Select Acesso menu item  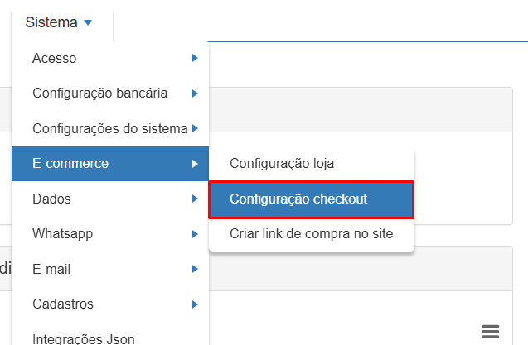(x=55, y=58)
